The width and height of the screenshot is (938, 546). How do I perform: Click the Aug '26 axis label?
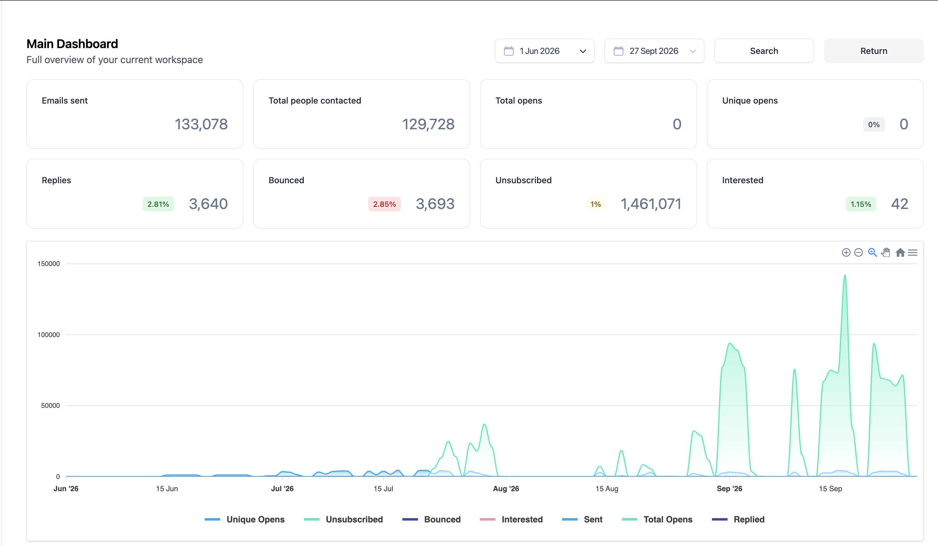[x=506, y=489]
